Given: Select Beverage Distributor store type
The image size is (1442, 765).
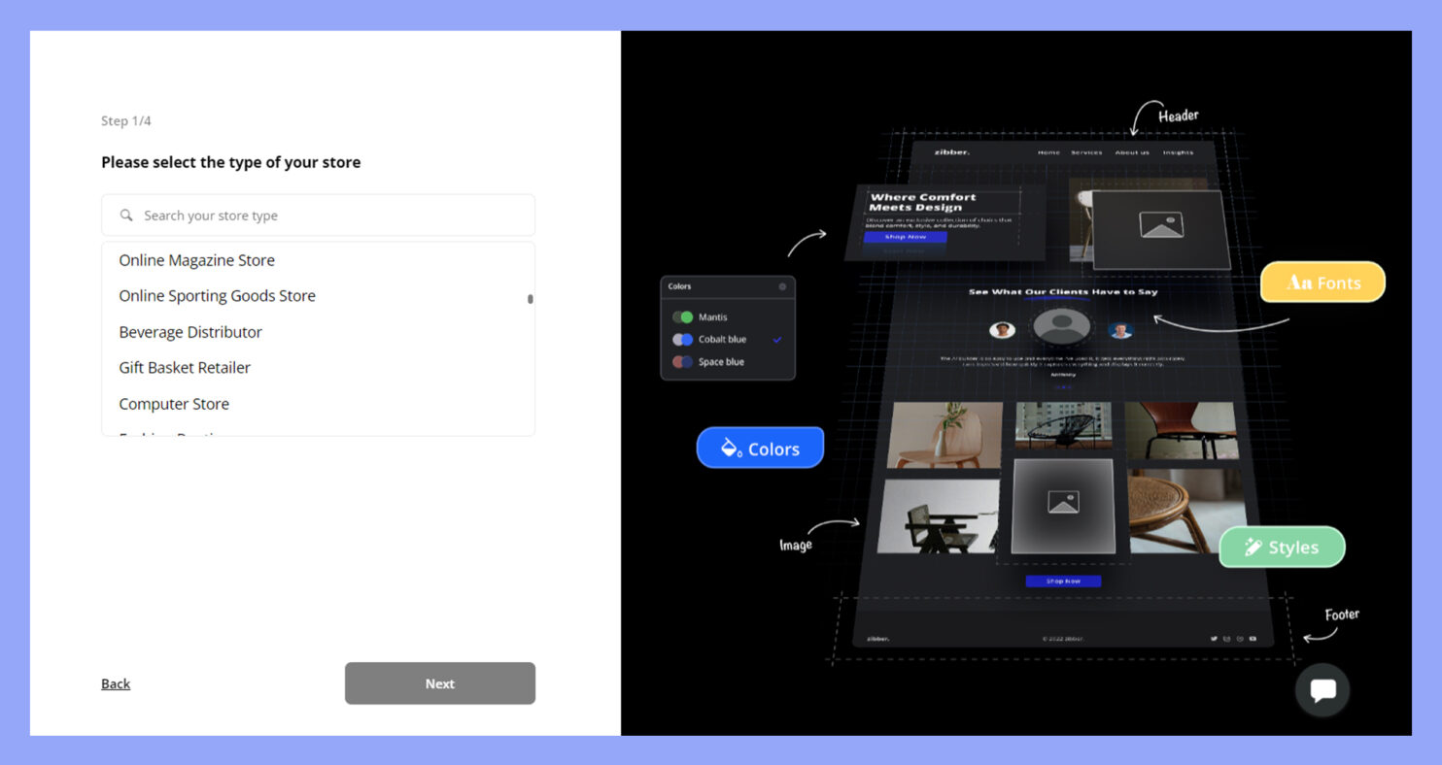Looking at the screenshot, I should click(190, 332).
